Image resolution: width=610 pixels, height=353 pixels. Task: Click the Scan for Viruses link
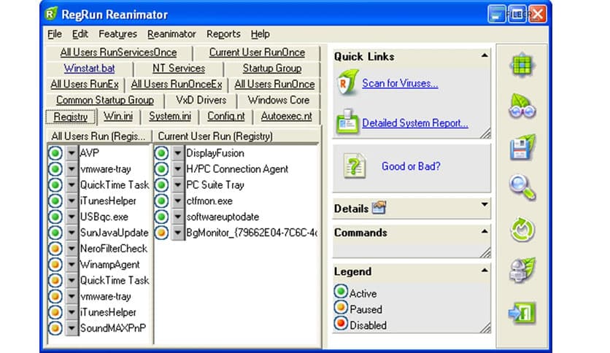400,83
